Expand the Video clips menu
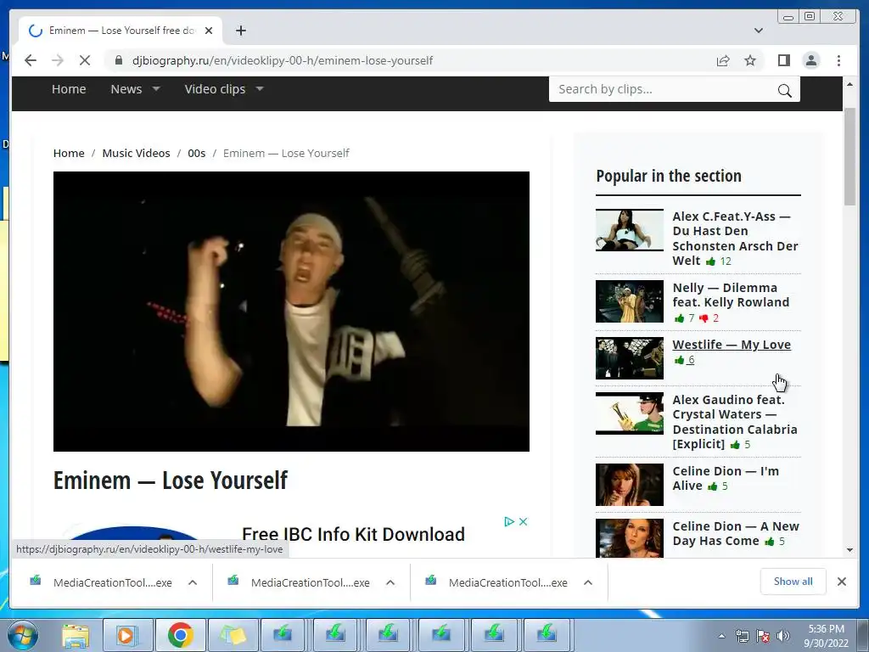The height and width of the screenshot is (652, 869). coord(224,89)
